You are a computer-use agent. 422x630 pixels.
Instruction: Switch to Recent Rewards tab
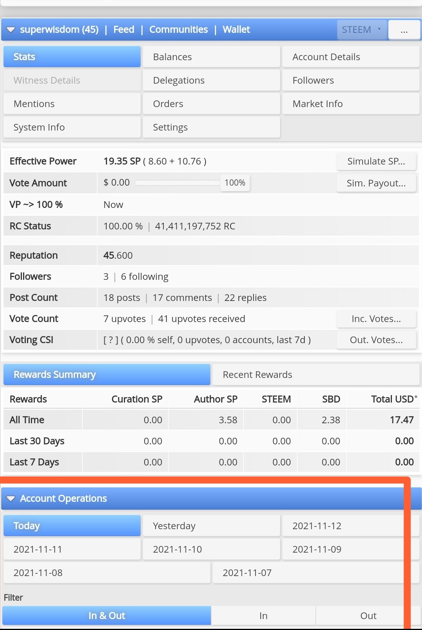point(316,374)
